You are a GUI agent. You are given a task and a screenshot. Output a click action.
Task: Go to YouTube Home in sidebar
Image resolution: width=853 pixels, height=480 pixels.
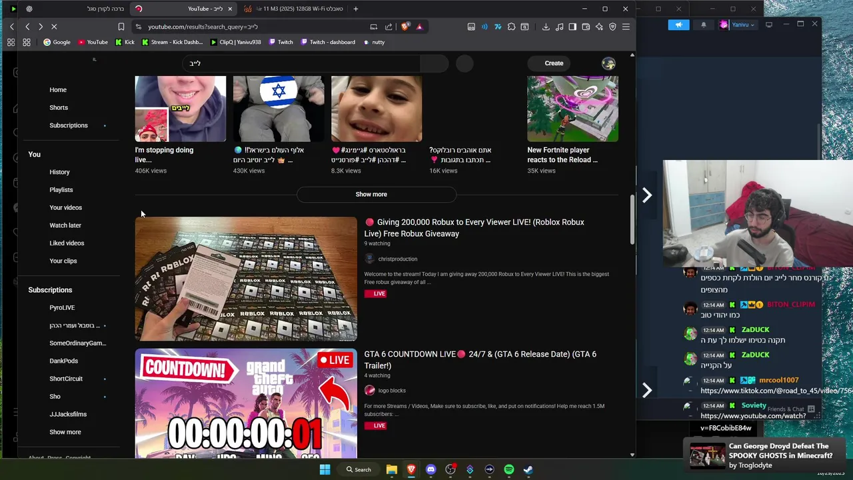[x=58, y=90]
